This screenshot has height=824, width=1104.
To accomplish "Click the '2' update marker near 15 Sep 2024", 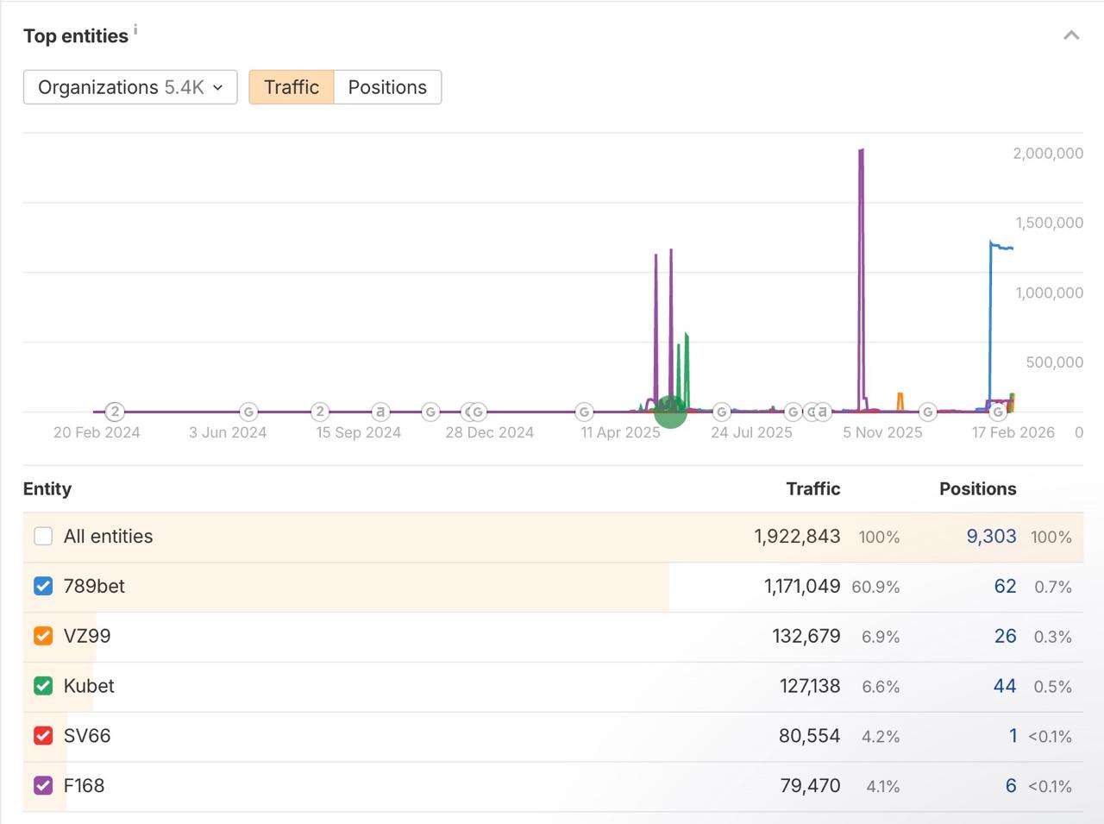I will 320,412.
